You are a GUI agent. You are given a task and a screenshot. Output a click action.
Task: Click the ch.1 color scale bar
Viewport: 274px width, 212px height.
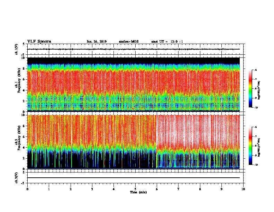pos(250,89)
